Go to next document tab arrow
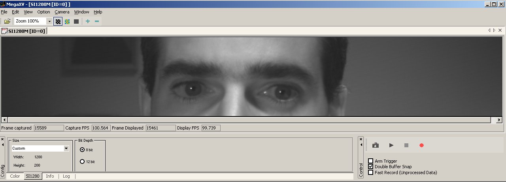 494,30
